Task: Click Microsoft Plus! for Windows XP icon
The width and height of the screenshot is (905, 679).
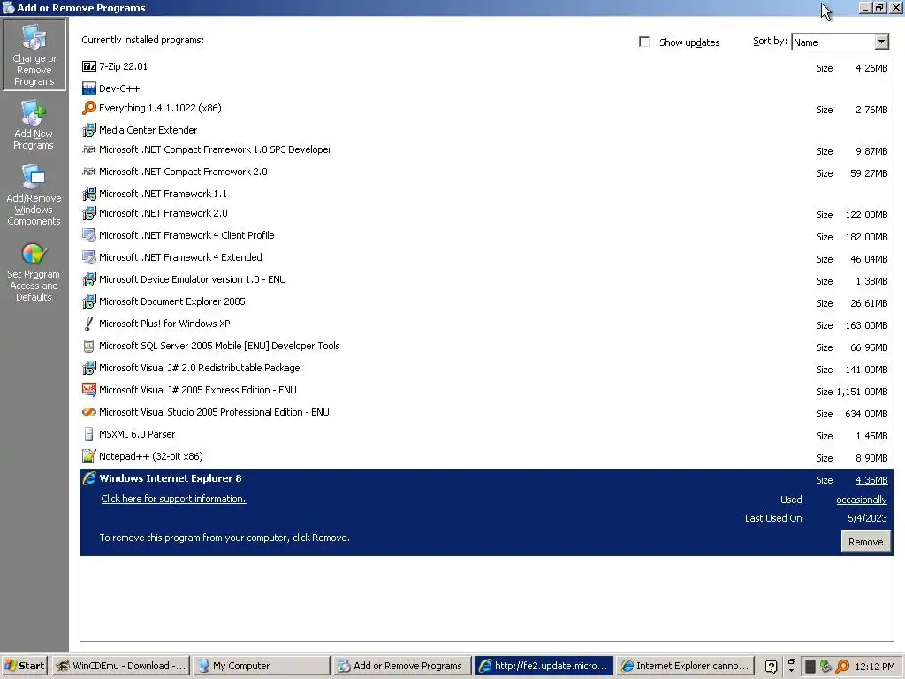Action: point(89,324)
